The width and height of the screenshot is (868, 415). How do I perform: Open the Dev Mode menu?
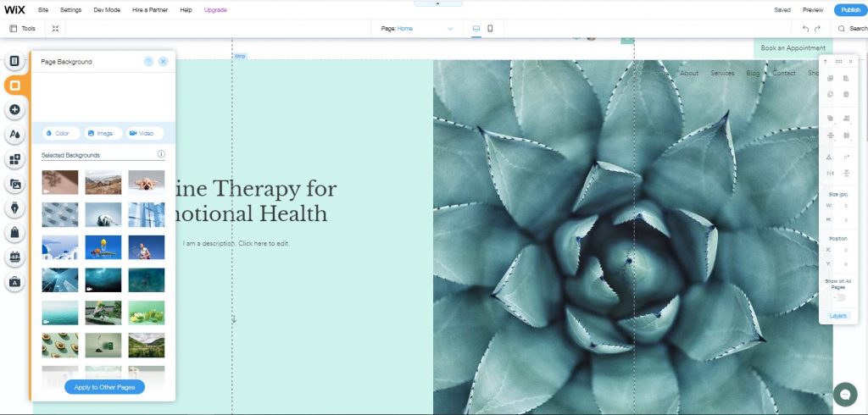pos(107,9)
